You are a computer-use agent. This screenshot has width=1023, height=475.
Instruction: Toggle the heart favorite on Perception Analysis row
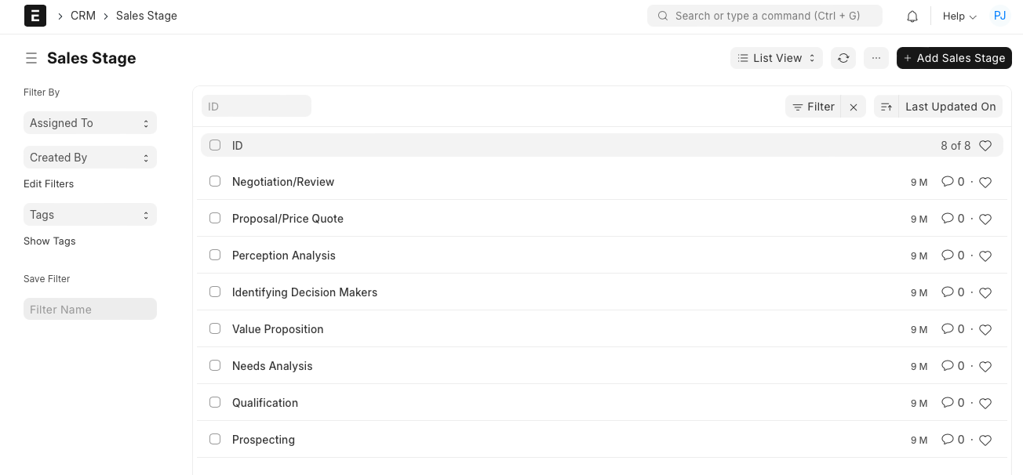point(985,256)
